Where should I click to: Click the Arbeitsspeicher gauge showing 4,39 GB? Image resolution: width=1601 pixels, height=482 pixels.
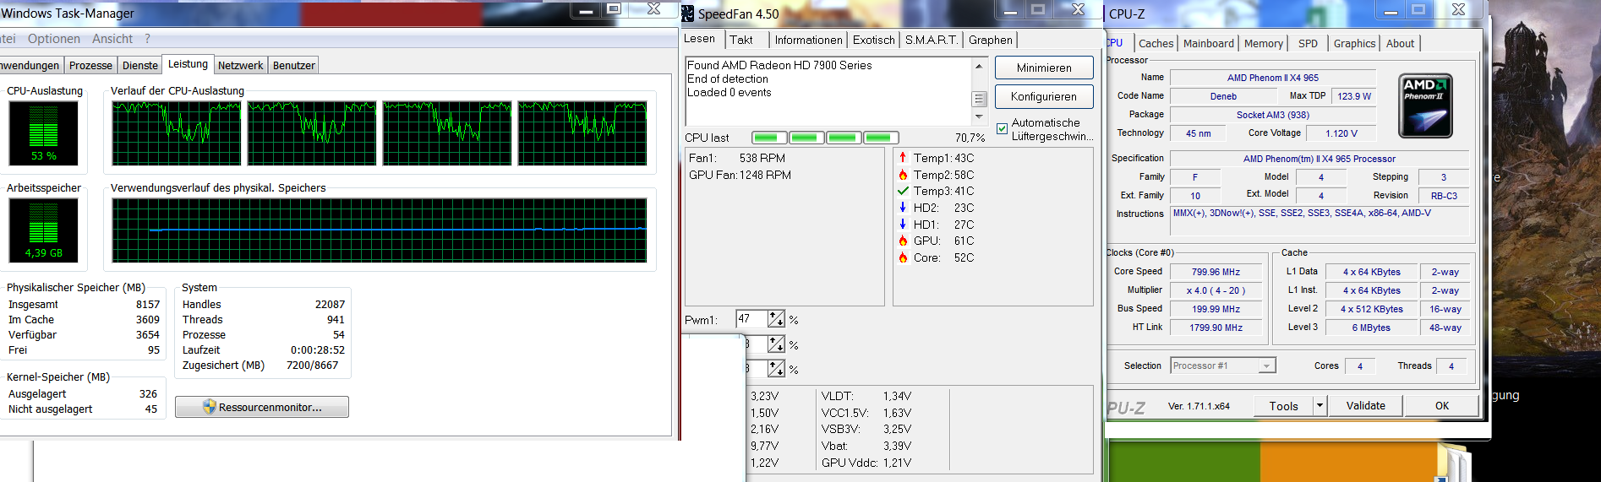click(43, 230)
